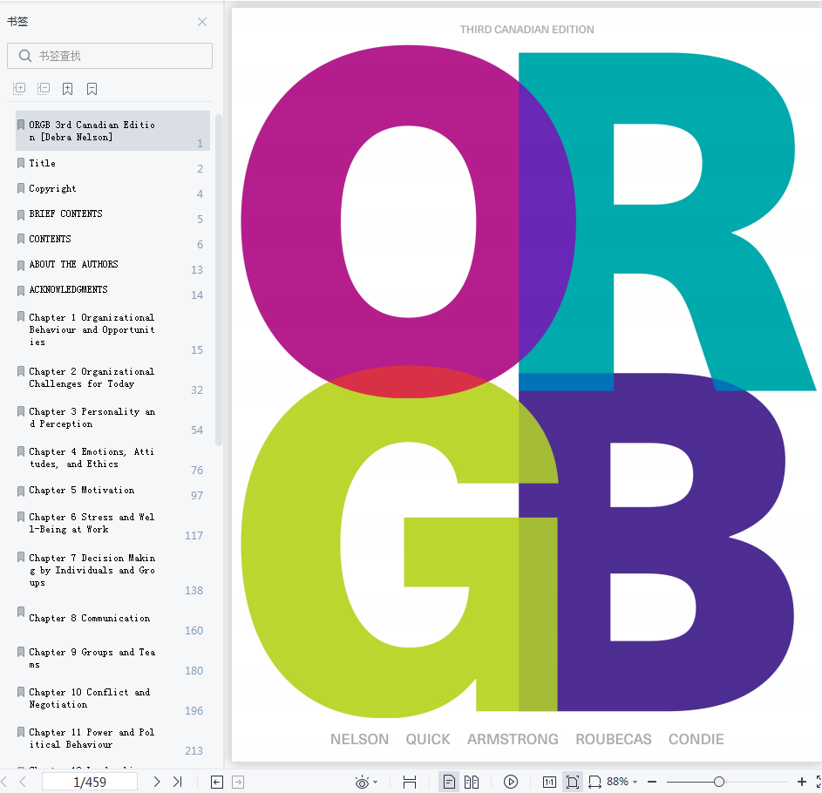Click the bookmark flag icon beside 'Chapter 5 Motivation'
The image size is (822, 793).
click(21, 491)
